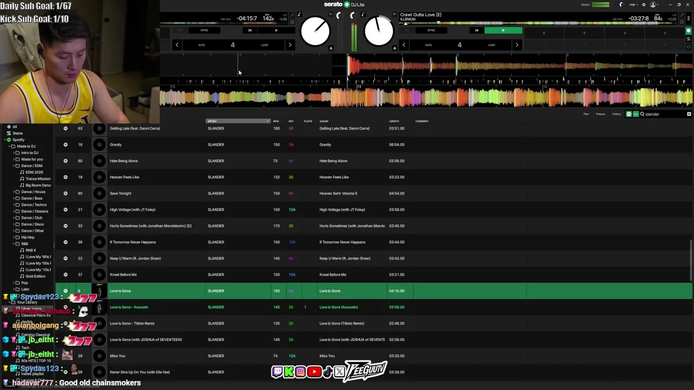Toggle Spotify search filter icon

click(x=629, y=114)
